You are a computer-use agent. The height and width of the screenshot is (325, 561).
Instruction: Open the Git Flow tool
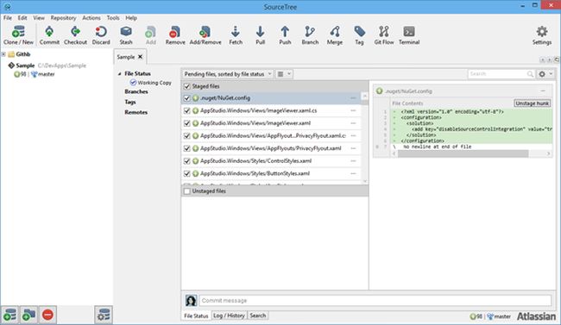pos(384,35)
